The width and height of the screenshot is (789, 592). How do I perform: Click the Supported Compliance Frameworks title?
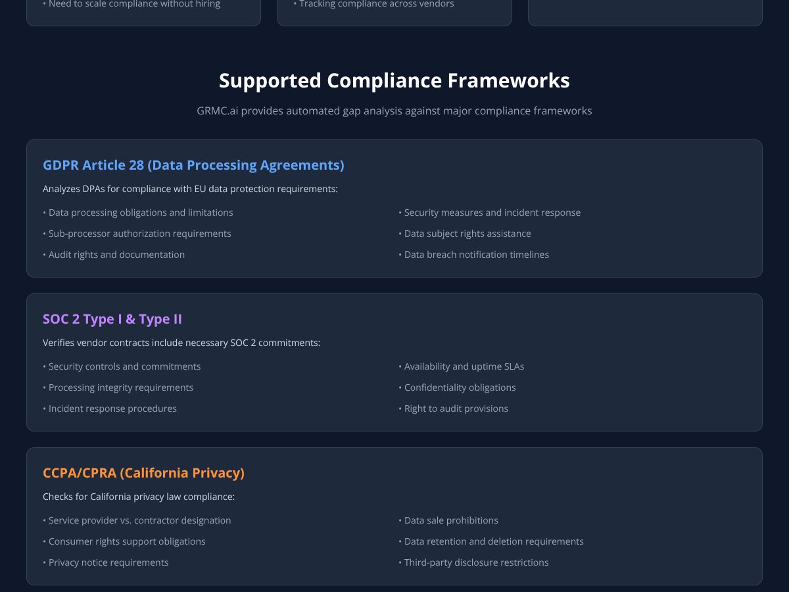pyautogui.click(x=394, y=80)
